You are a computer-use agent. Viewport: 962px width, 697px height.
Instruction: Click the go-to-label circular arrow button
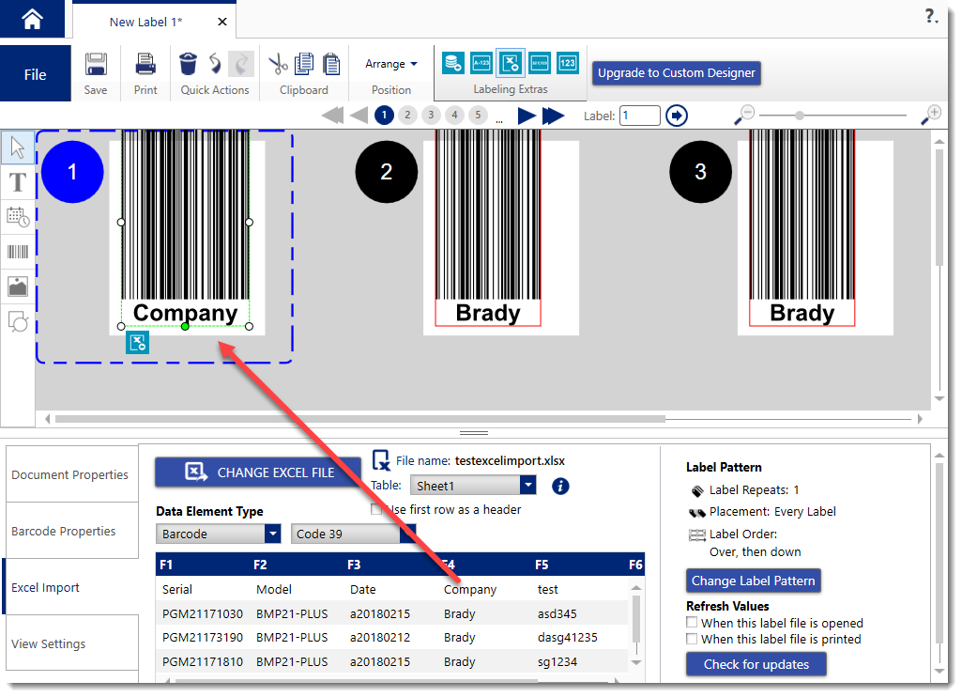(677, 116)
